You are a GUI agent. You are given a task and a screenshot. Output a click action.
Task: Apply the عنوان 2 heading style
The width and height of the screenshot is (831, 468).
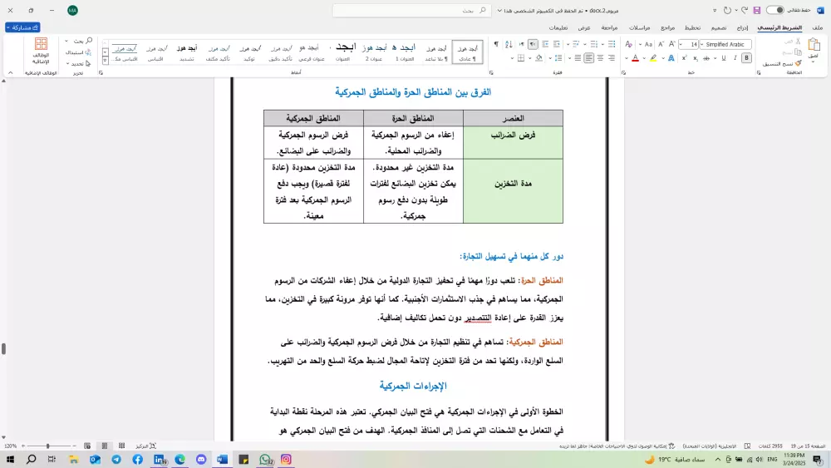(x=374, y=52)
